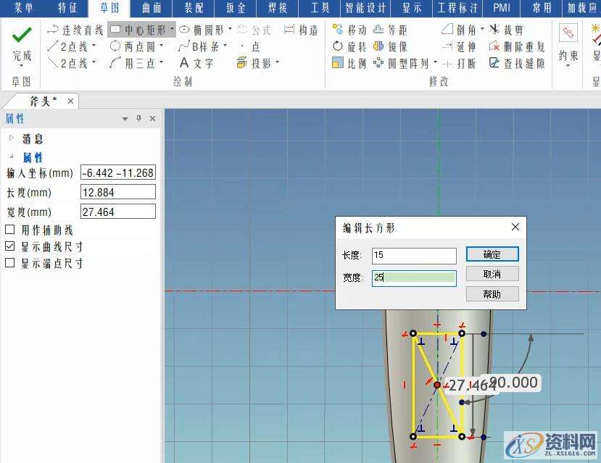Select the A 文字 text tool

[196, 62]
